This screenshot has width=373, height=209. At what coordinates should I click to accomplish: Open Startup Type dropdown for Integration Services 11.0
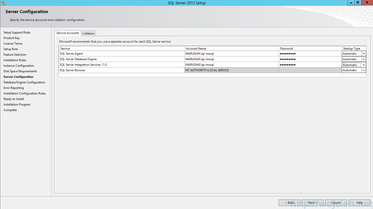click(x=364, y=65)
